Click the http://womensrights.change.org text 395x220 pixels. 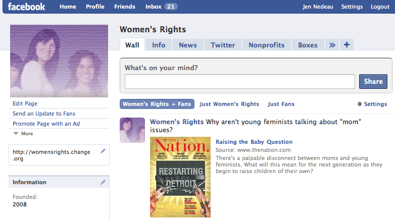(52, 155)
